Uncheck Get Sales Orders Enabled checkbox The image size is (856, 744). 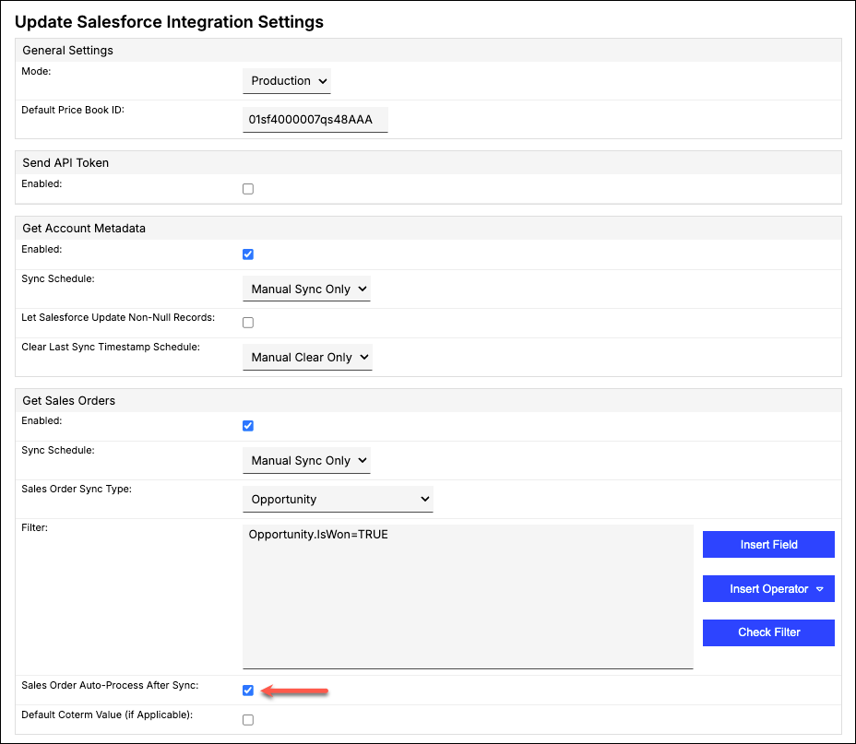click(x=248, y=425)
